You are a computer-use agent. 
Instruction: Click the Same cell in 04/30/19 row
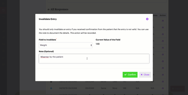103,88
